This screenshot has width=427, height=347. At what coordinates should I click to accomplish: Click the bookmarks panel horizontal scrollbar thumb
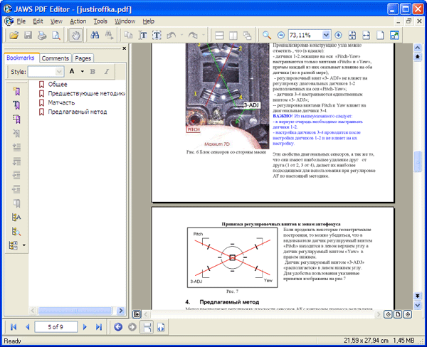pyautogui.click(x=75, y=311)
